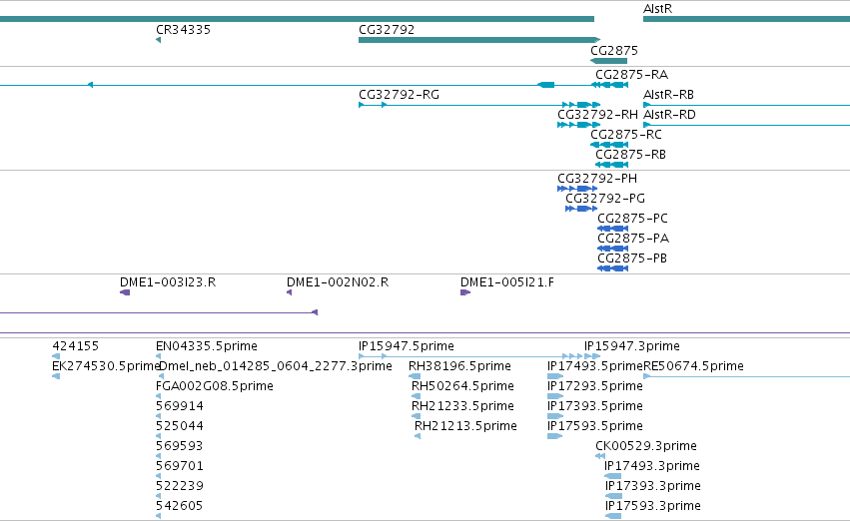Screen dimensions: 850x521
Task: Click the IP17393.5prime EST marker
Action: click(x=555, y=416)
